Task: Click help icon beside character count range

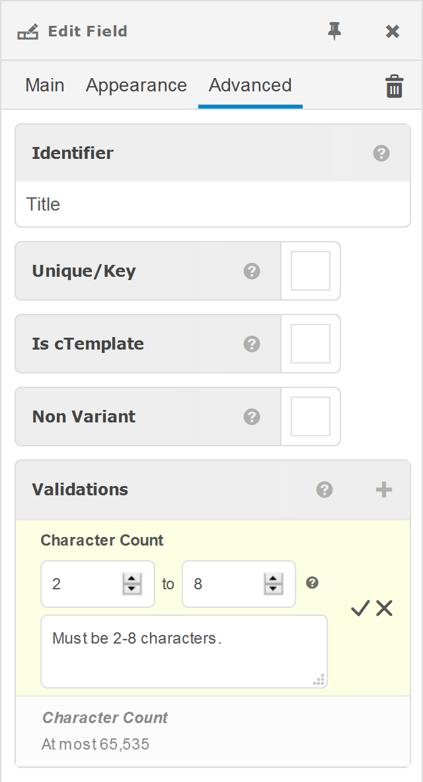Action: pos(313,583)
